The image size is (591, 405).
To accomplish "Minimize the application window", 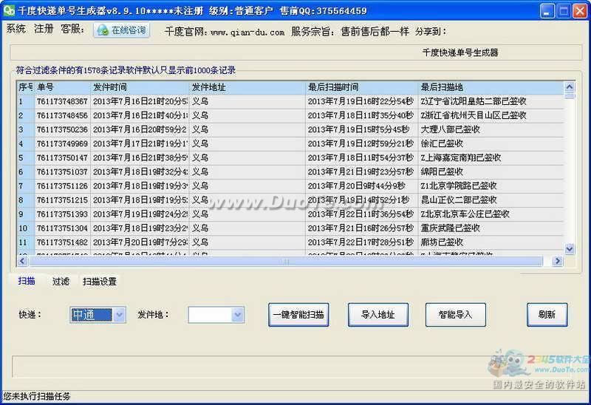I will [547, 11].
